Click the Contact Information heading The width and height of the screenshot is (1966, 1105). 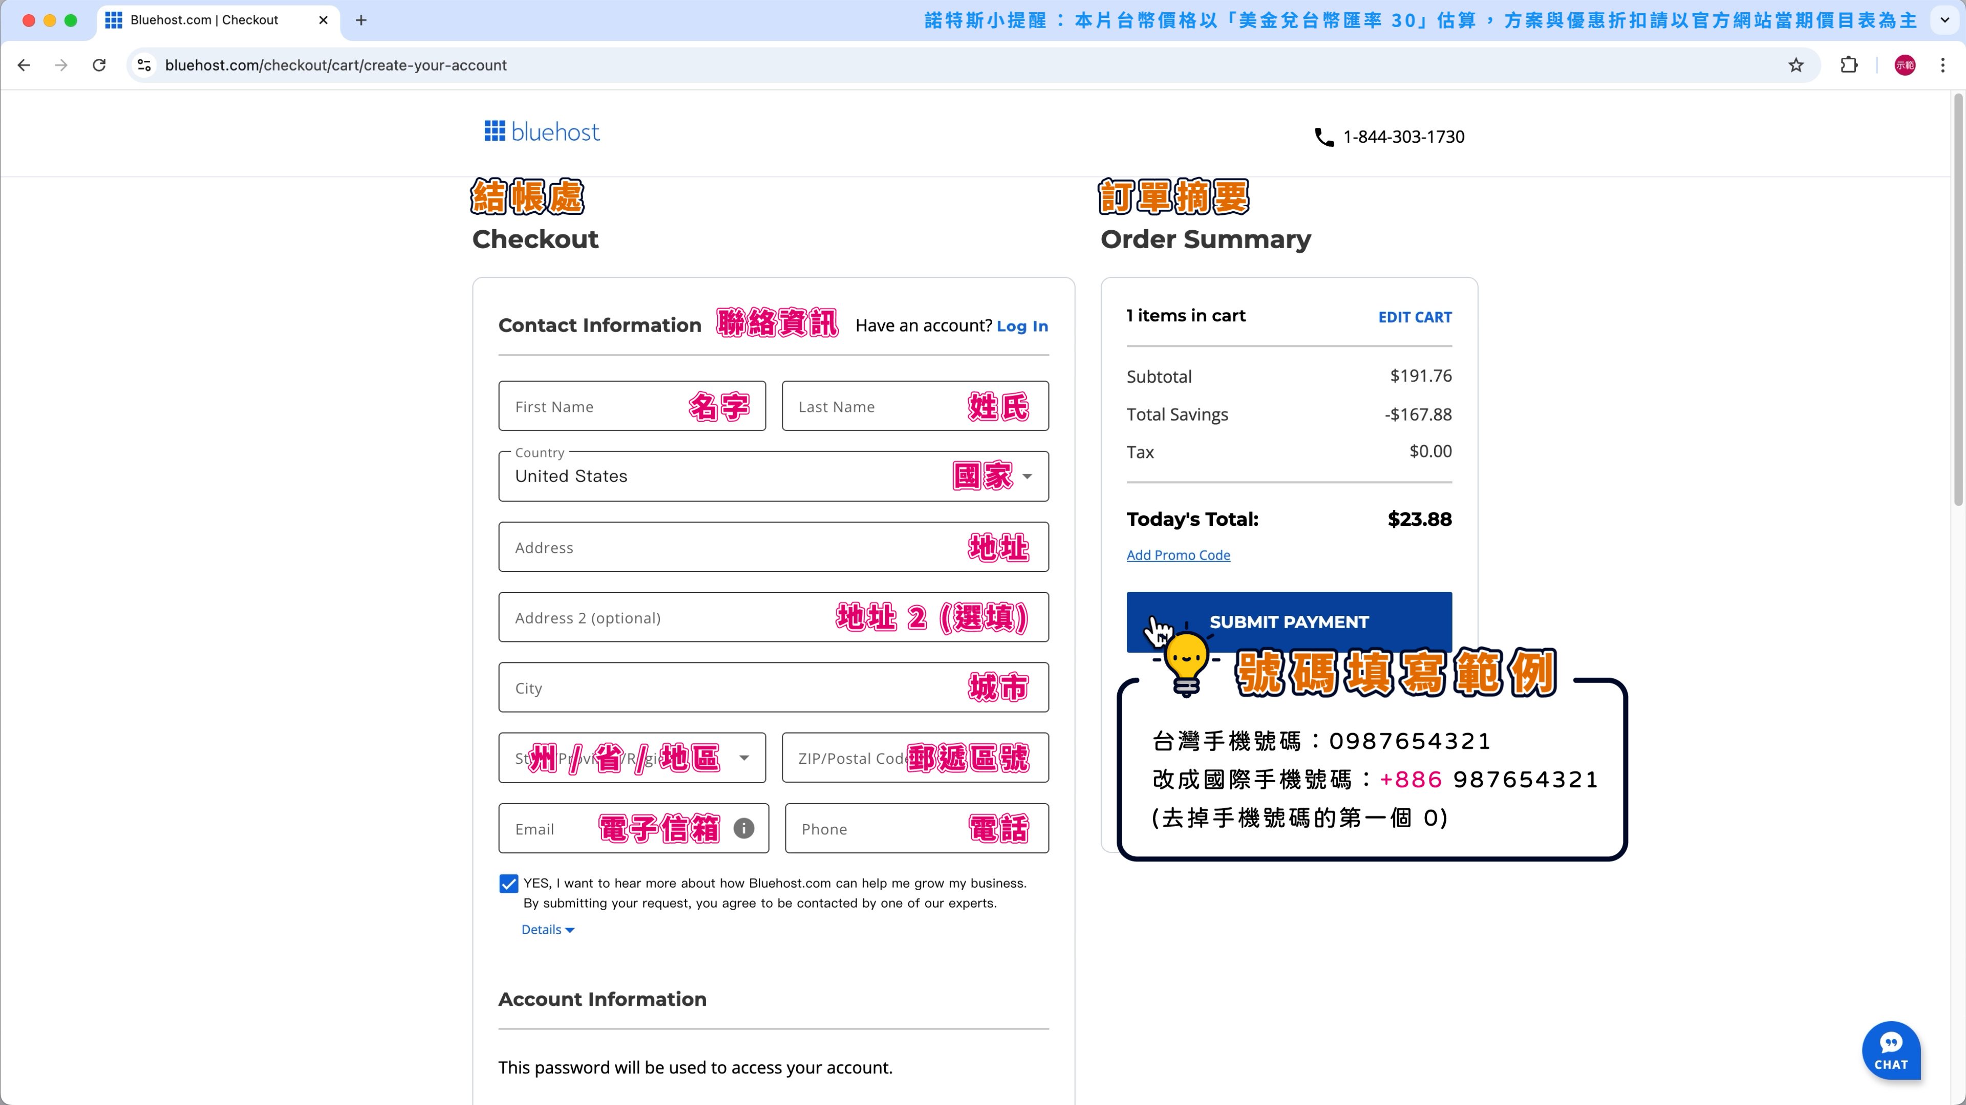pyautogui.click(x=600, y=326)
